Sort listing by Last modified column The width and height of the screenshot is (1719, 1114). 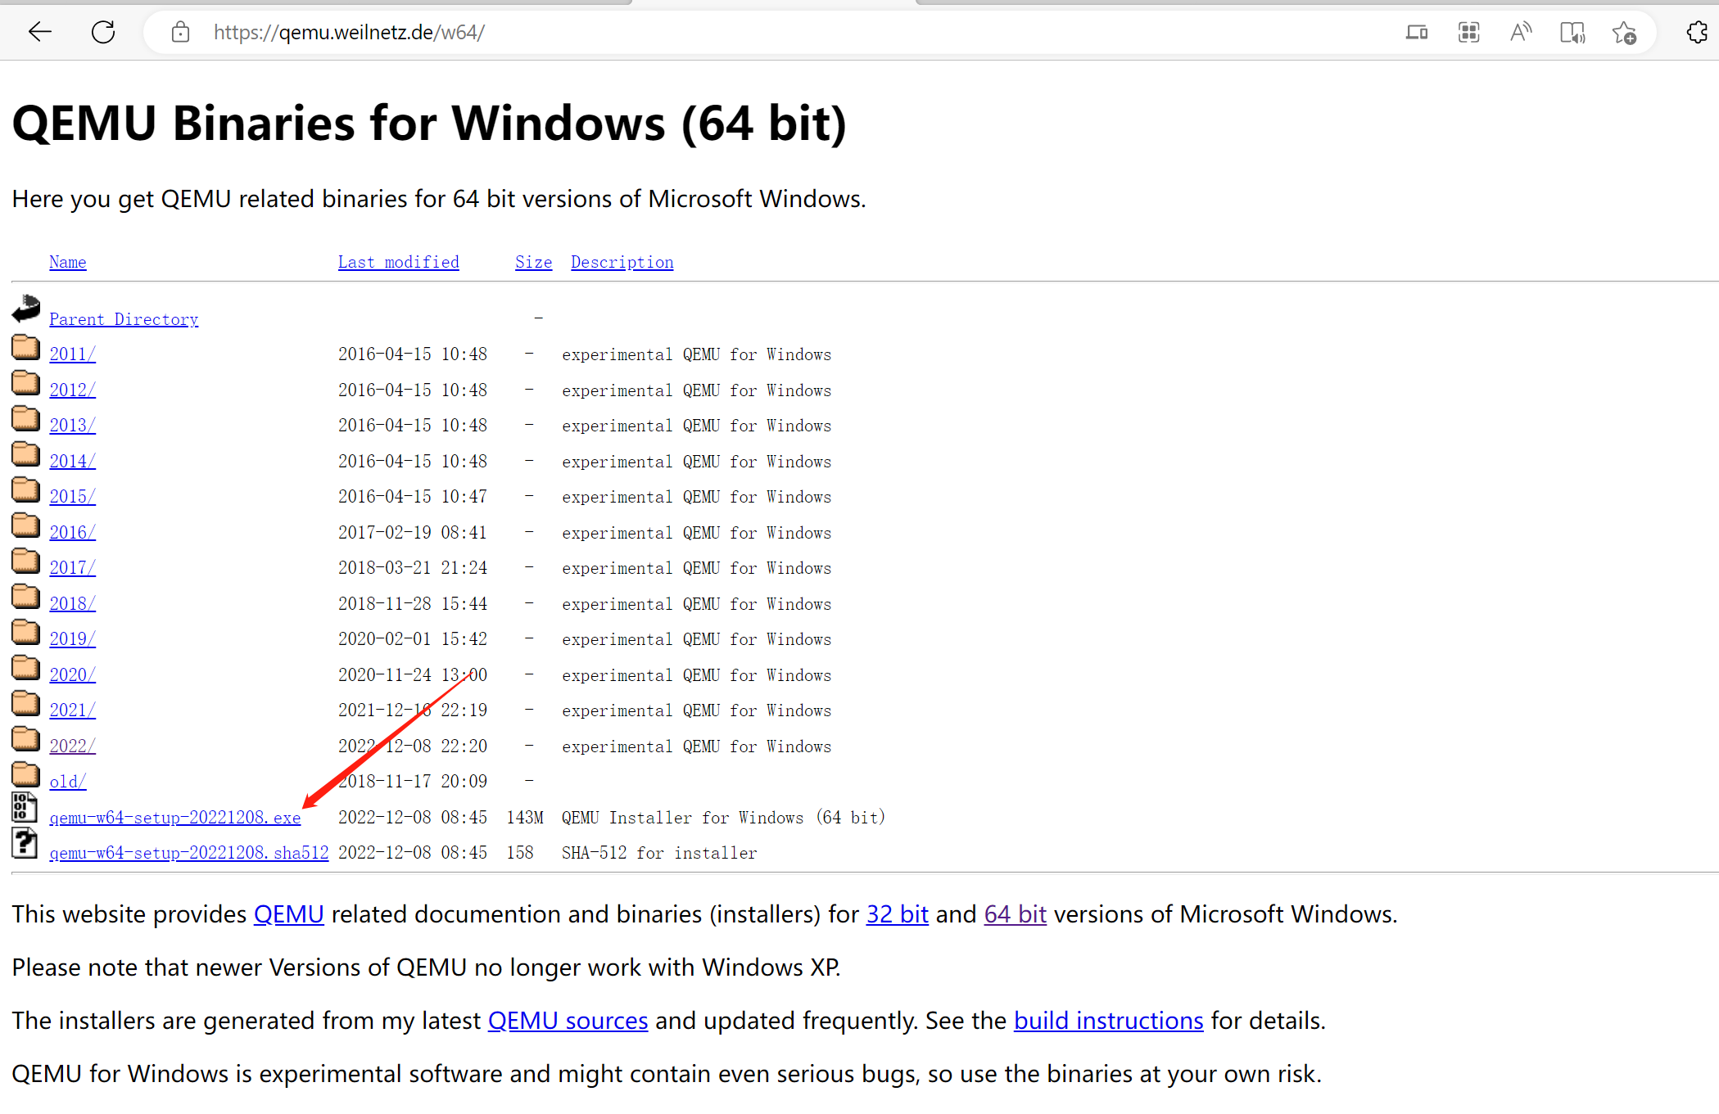point(398,262)
